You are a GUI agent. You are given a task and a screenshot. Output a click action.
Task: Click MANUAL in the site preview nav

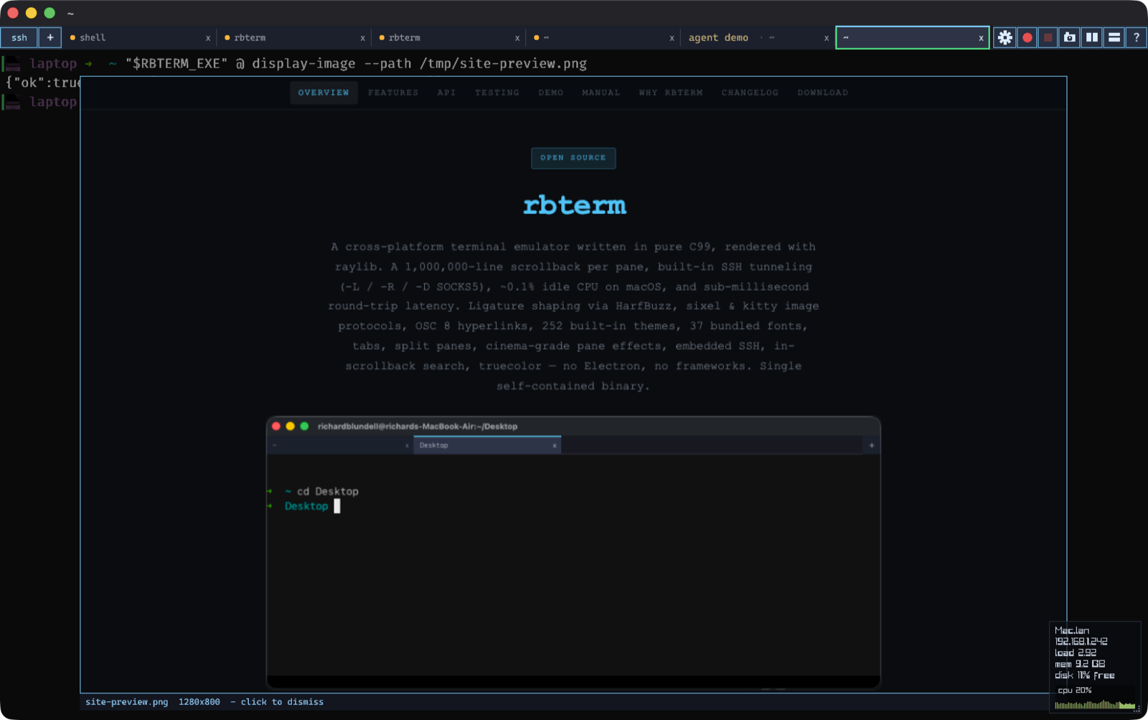point(601,93)
